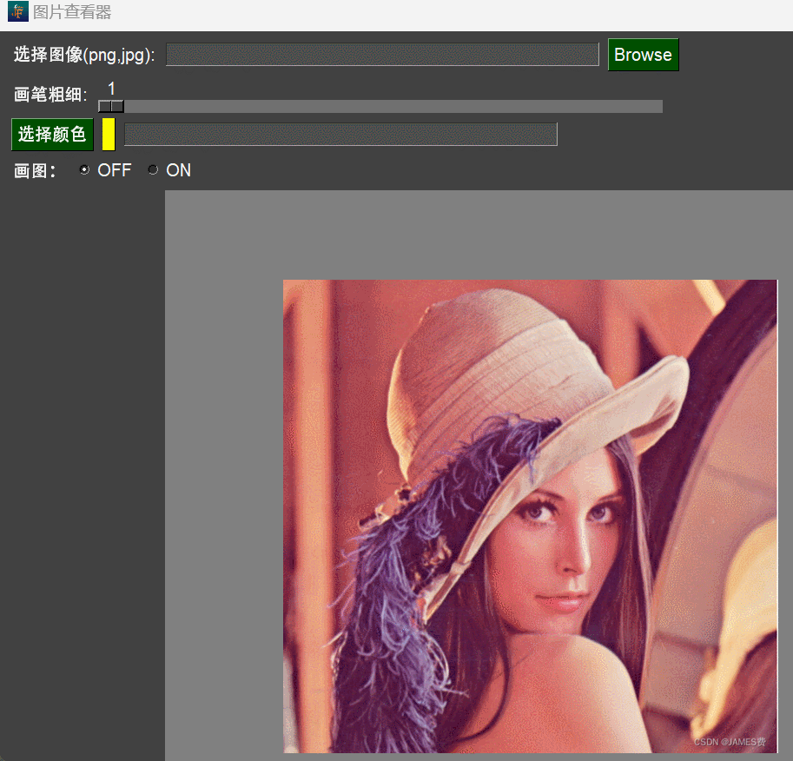Click the app icon in title bar

coord(18,11)
